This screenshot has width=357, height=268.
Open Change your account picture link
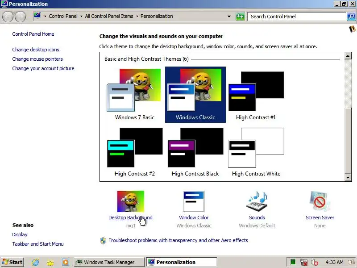point(43,68)
